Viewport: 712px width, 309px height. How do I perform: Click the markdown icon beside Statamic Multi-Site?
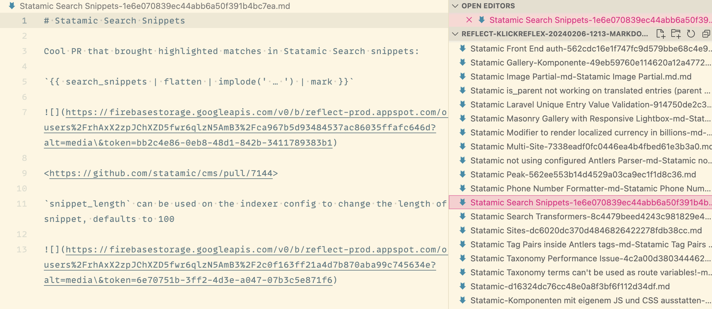(463, 146)
